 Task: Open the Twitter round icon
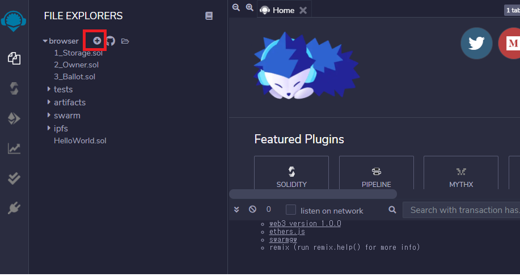[476, 44]
